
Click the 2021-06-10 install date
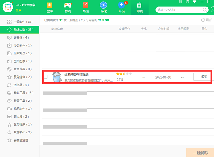click(x=163, y=77)
